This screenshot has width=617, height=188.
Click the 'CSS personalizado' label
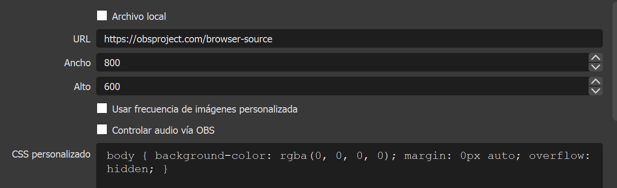click(51, 154)
